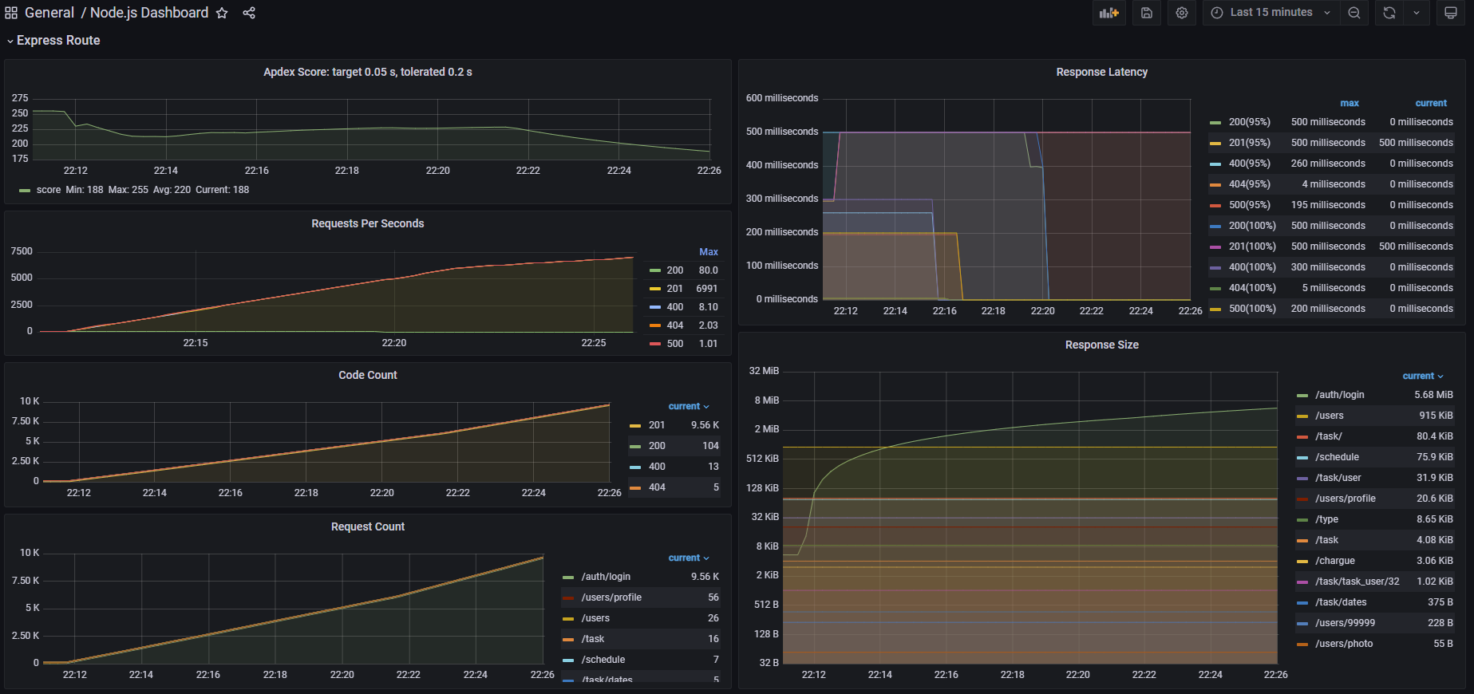This screenshot has height=694, width=1474.
Task: Save the dashboard with disk icon
Action: [x=1147, y=13]
